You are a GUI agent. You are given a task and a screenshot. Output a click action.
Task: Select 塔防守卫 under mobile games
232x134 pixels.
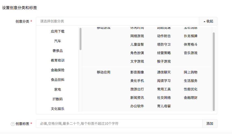[x=164, y=45]
